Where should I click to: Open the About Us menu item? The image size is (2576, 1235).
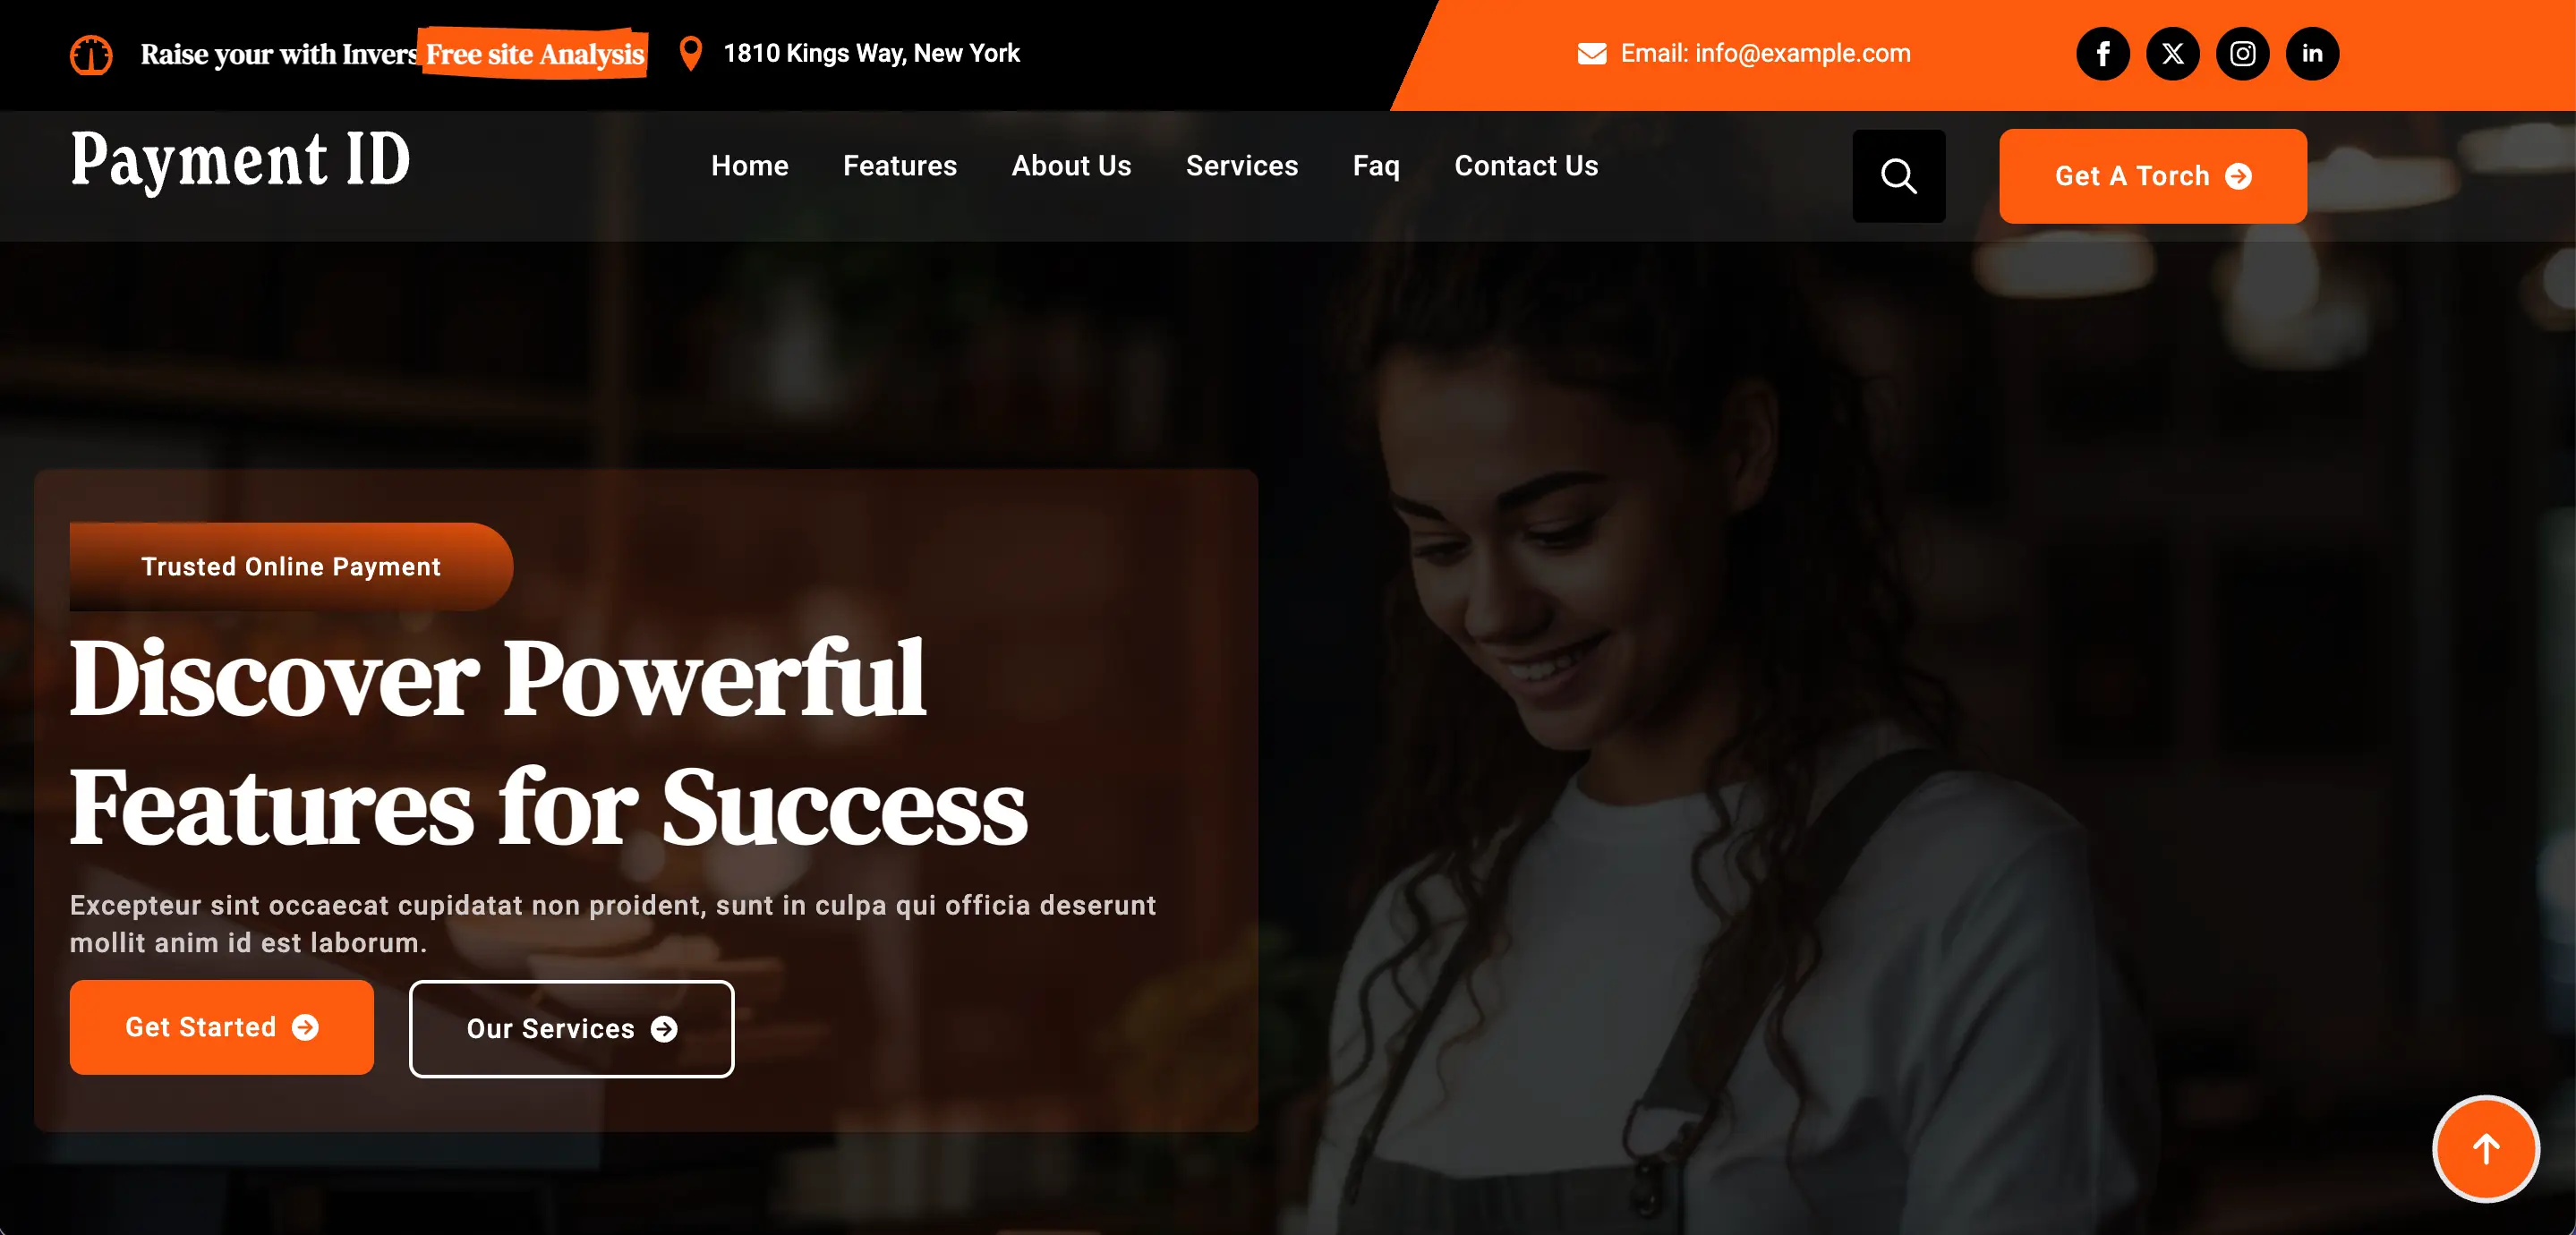[x=1071, y=166]
